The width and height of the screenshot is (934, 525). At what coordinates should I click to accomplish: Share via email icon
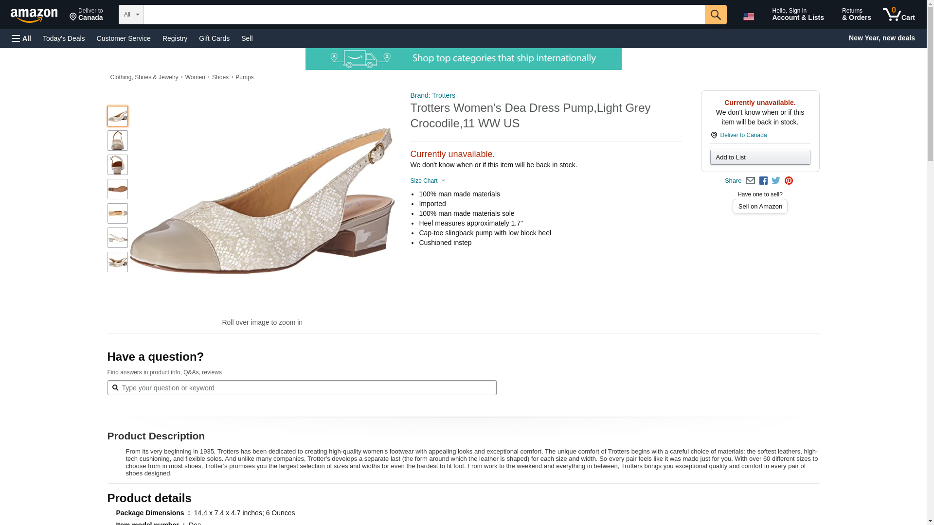tap(750, 181)
